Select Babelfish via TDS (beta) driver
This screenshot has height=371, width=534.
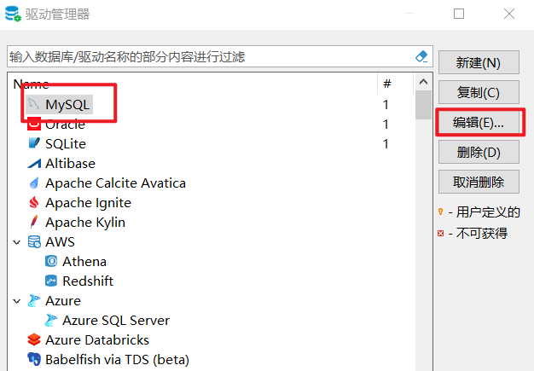click(117, 360)
